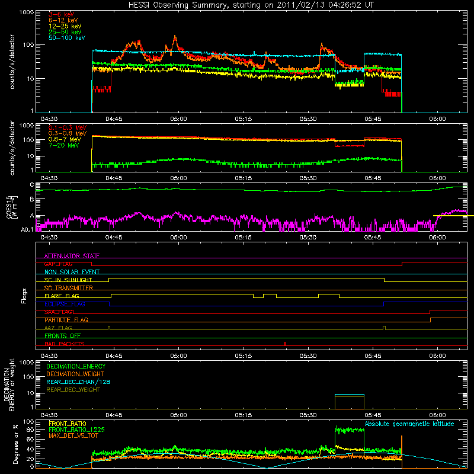The width and height of the screenshot is (474, 474).
Task: Click the red BAD_PACKETS spike marker
Action: pyautogui.click(x=285, y=344)
